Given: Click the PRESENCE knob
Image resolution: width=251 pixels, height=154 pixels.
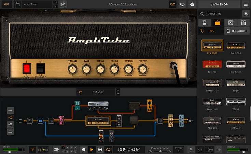Looking at the screenshot, I should [x=72, y=69].
